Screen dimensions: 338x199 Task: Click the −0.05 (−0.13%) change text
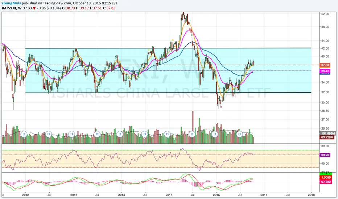48,8
